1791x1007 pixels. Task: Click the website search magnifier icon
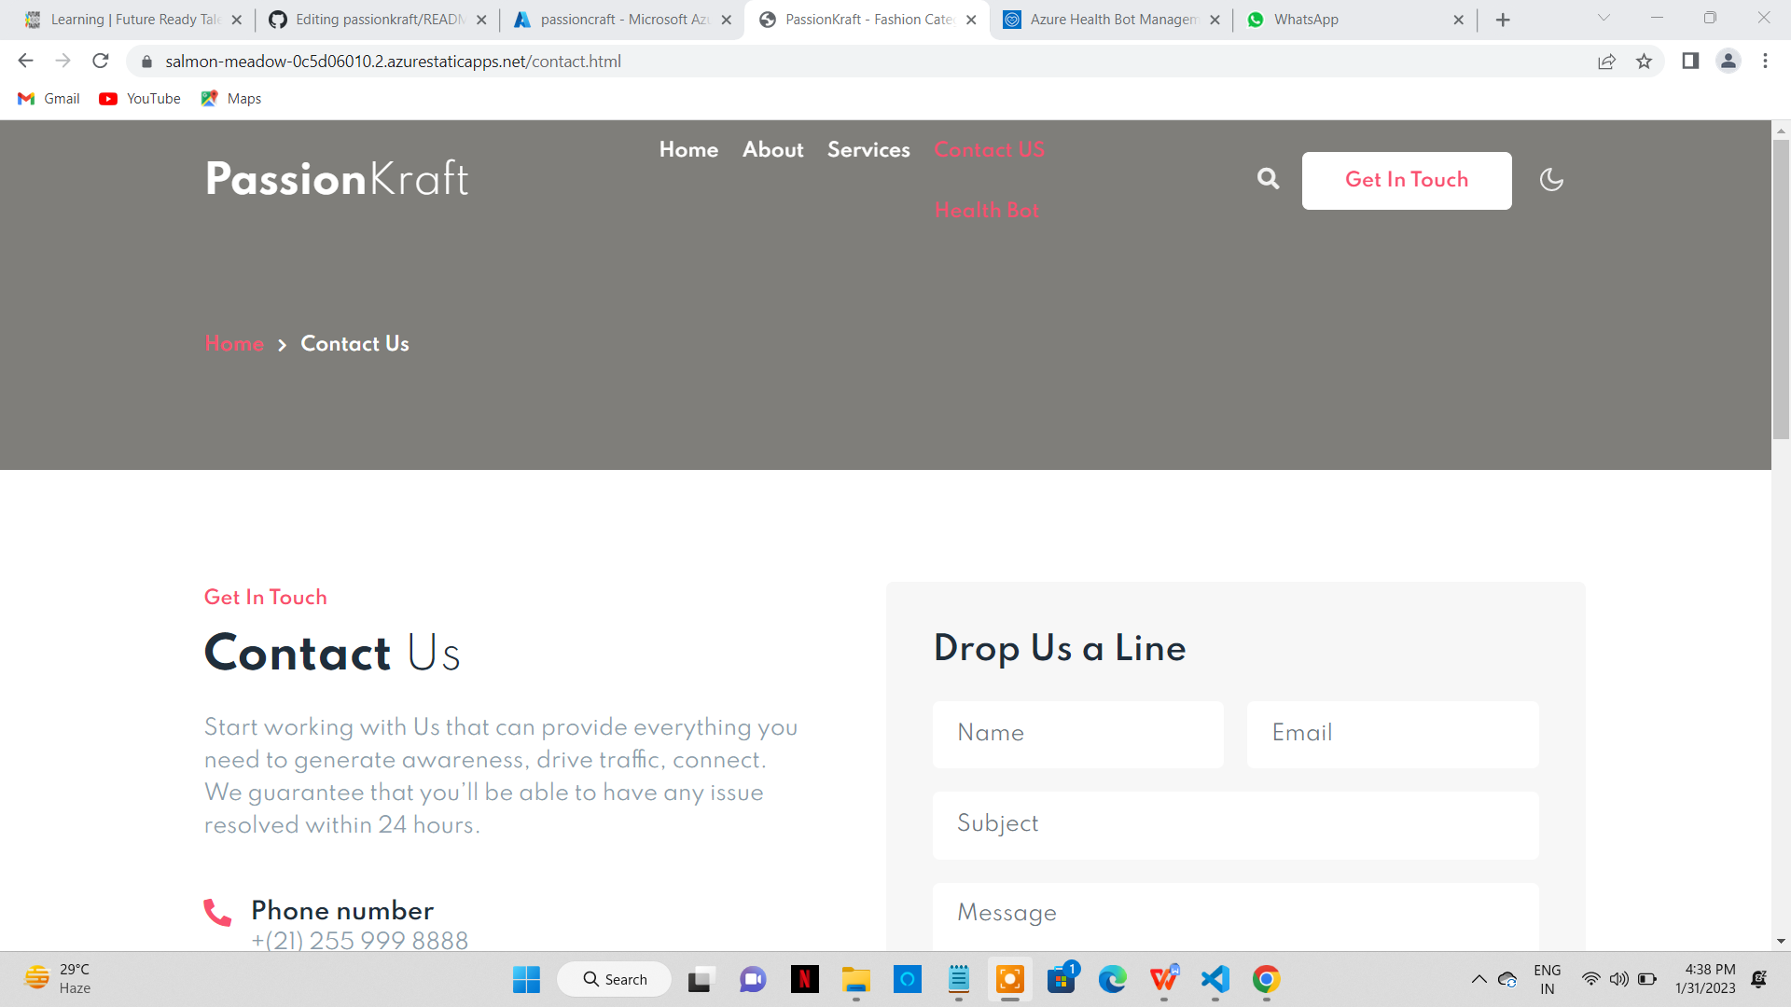pos(1268,179)
